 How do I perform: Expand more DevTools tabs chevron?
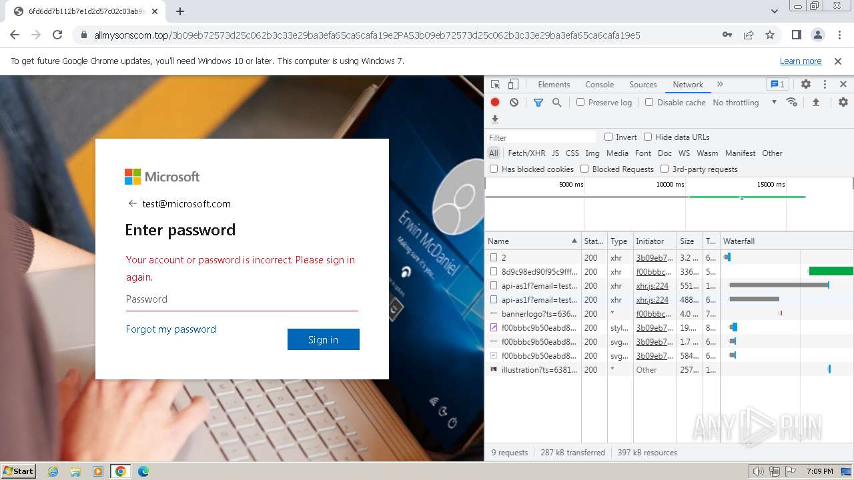[x=720, y=84]
